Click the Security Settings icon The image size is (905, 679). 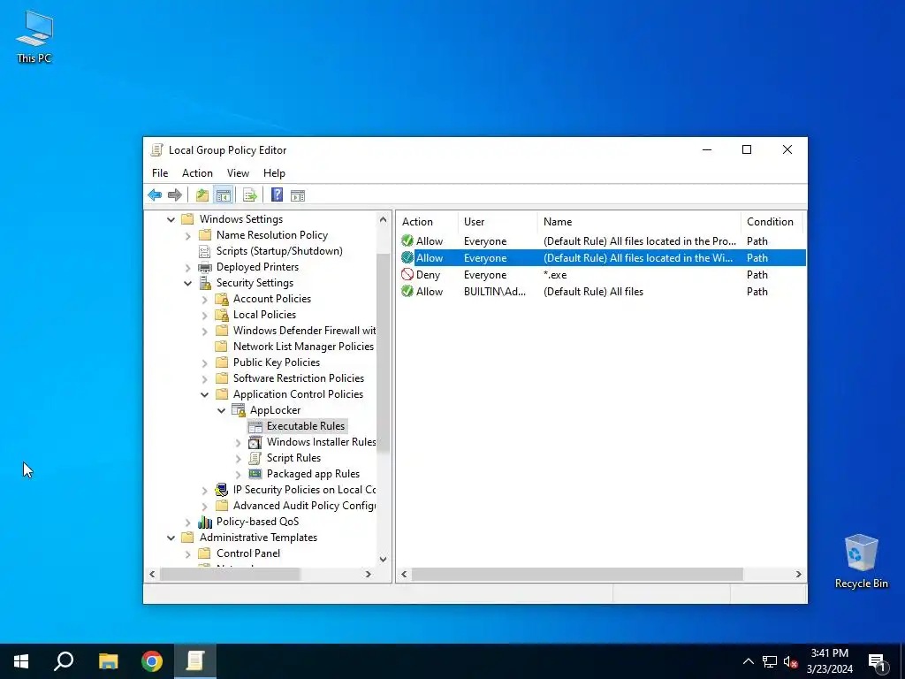click(205, 283)
